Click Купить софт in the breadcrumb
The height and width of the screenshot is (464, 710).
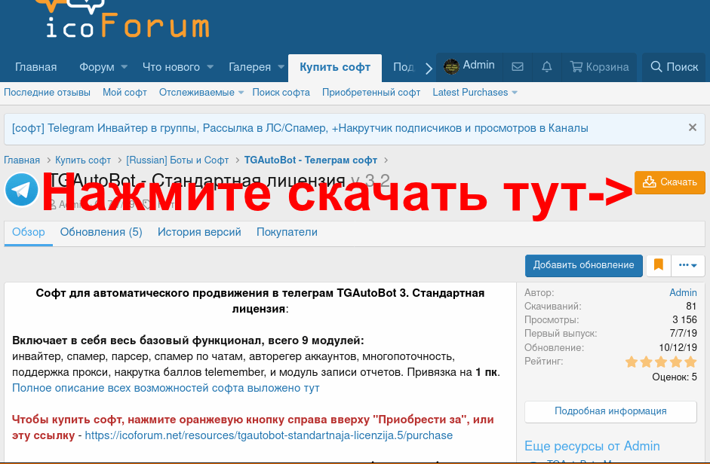point(83,160)
